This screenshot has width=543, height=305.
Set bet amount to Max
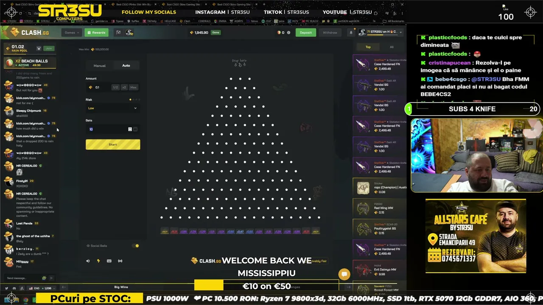pos(133,87)
